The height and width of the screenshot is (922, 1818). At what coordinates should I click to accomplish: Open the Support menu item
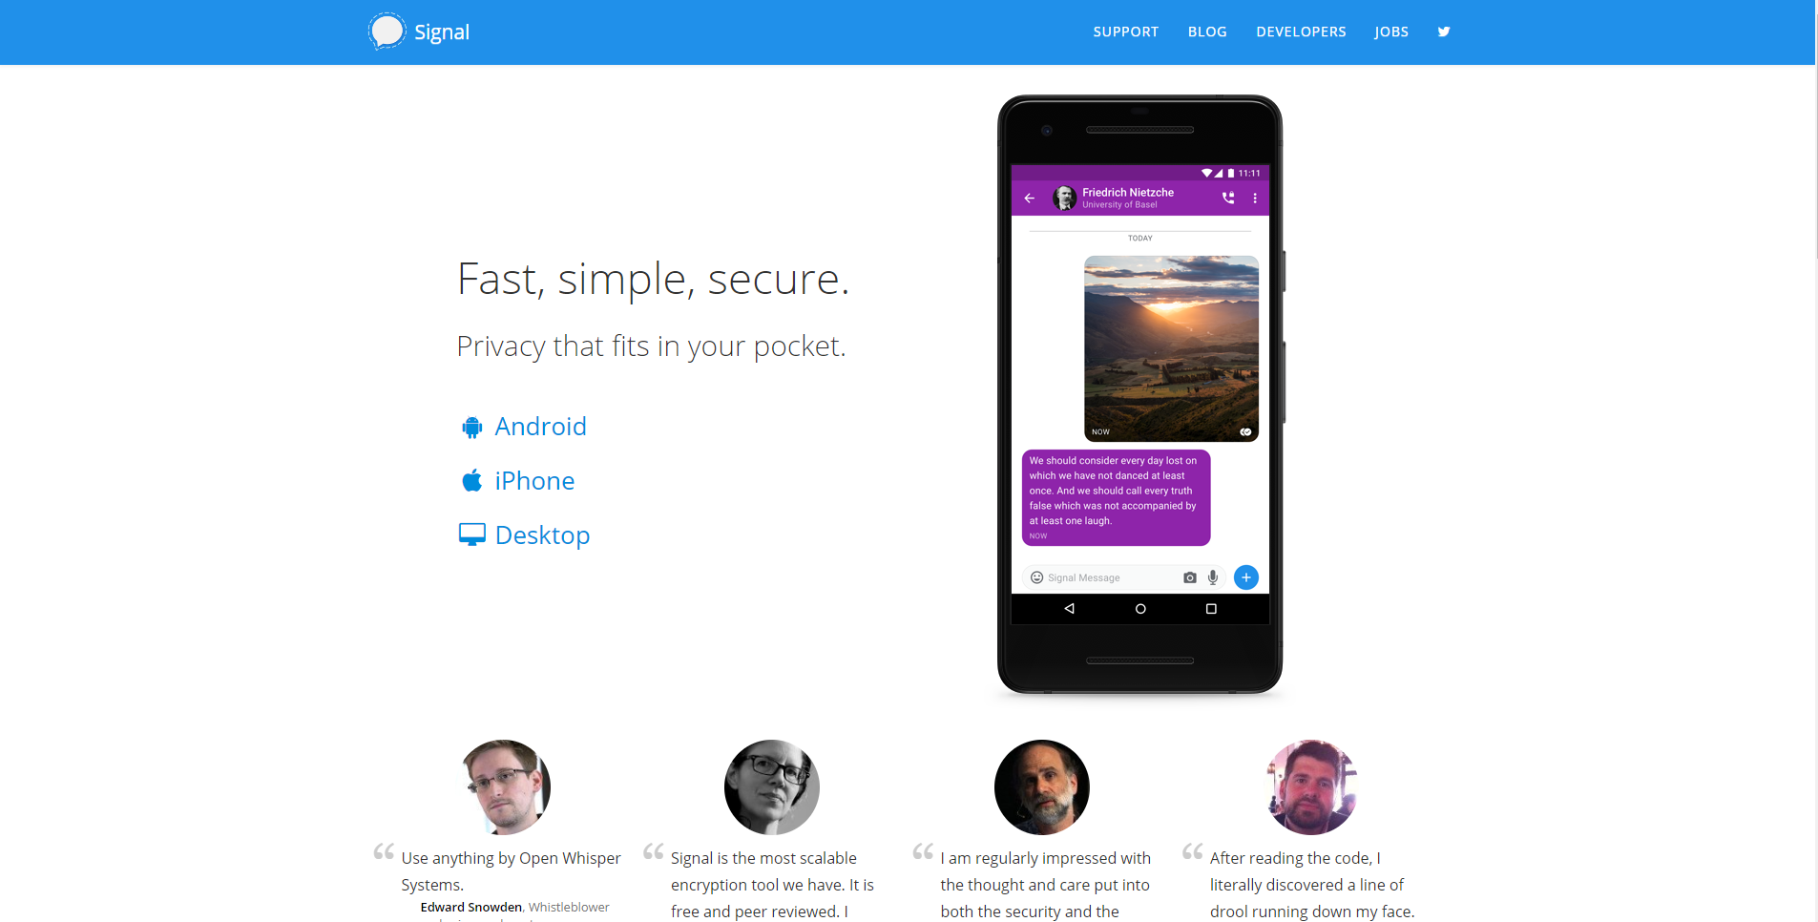pyautogui.click(x=1125, y=31)
